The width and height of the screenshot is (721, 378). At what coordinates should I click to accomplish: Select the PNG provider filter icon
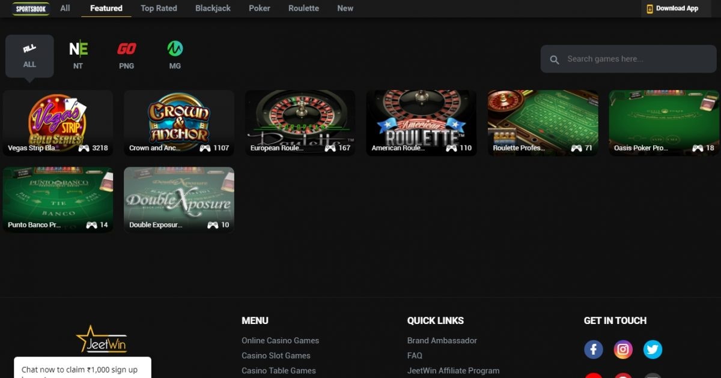click(126, 50)
